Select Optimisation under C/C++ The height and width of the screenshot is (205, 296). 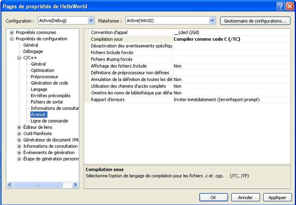pyautogui.click(x=42, y=70)
